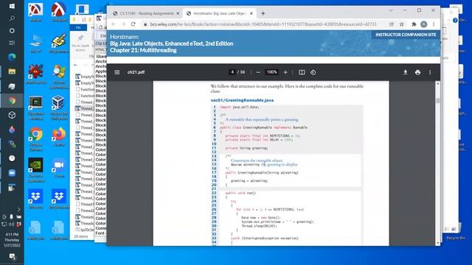Open a new Chrome tab
Screen dimensions: 472x265
coord(263,13)
